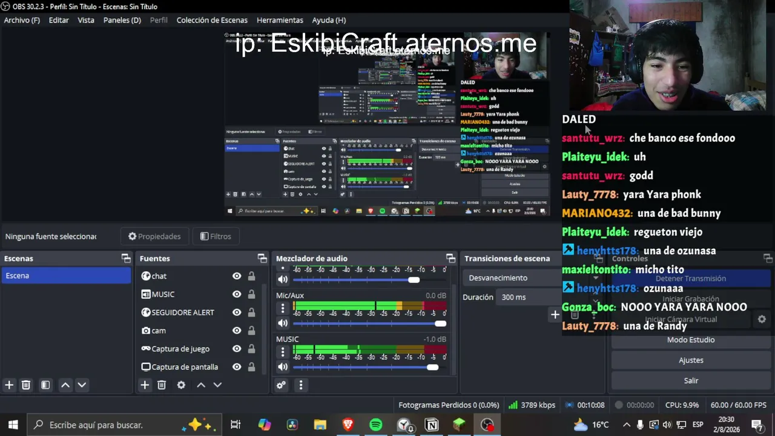Screen dimensions: 775x436
Task: Open Windows Task View
Action: (x=236, y=425)
